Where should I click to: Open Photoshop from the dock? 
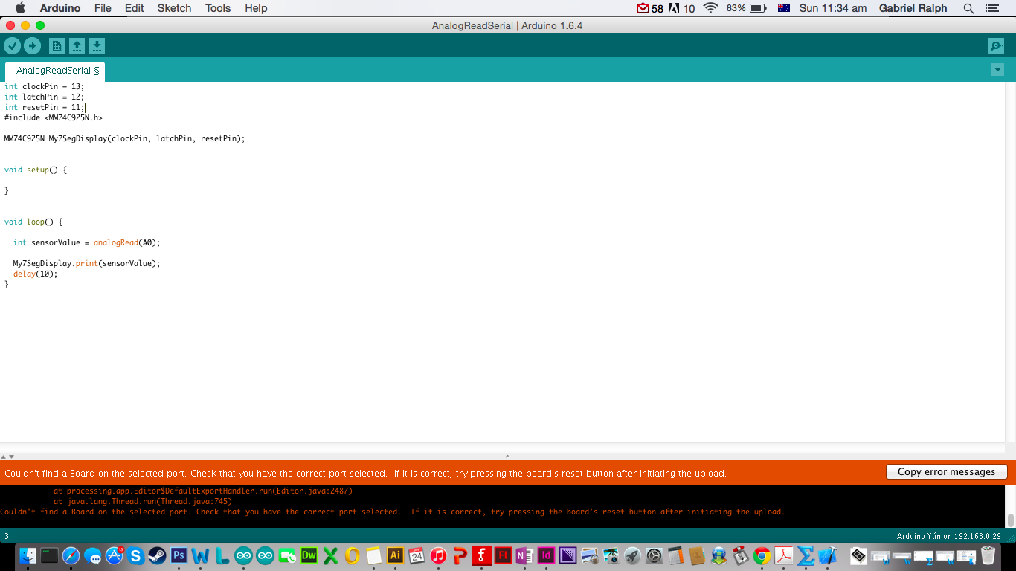click(179, 555)
